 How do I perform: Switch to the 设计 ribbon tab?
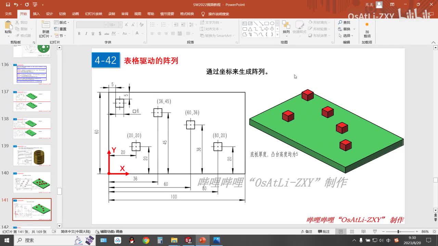[49, 14]
